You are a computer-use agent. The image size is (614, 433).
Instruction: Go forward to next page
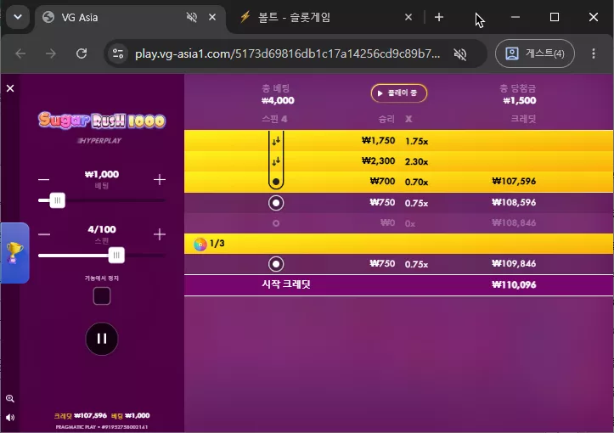click(x=51, y=53)
